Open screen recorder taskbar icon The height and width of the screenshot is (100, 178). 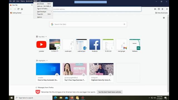tap(83, 98)
